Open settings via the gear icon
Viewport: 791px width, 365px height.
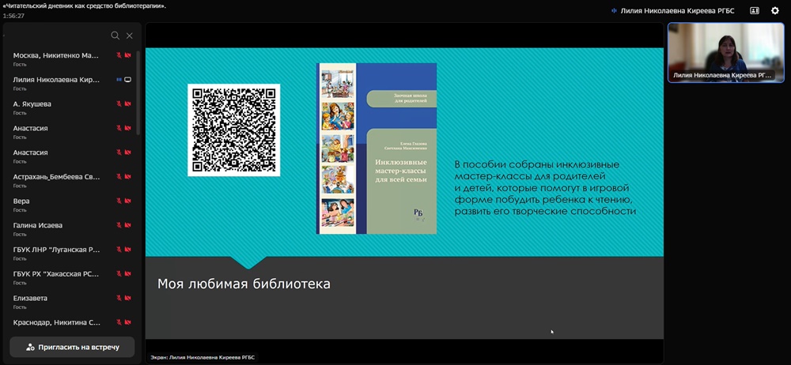click(775, 10)
